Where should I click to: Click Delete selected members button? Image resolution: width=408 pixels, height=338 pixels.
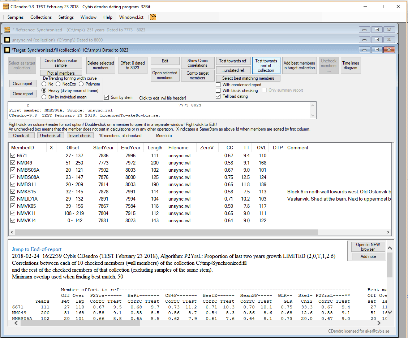point(101,65)
